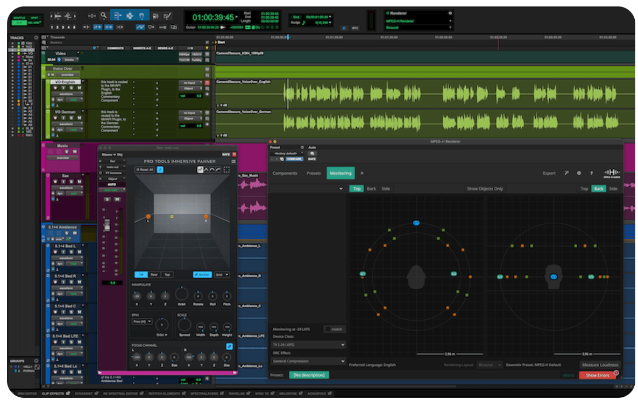Click Reset All in the Immersive Panner
The height and width of the screenshot is (400, 638).
click(x=145, y=169)
